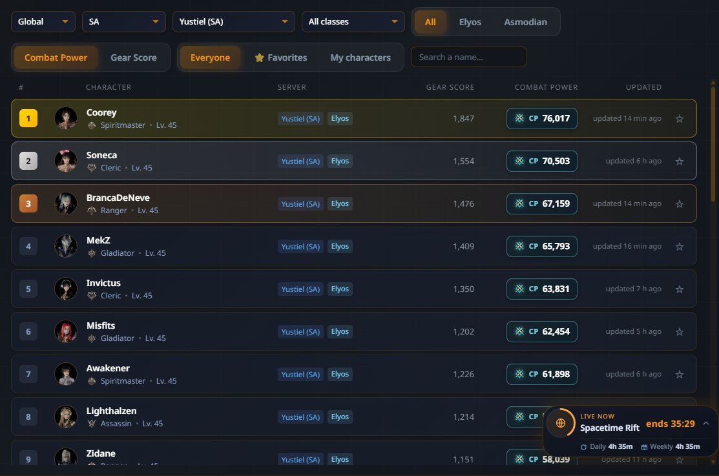Click the Gladiator class icon under MekZ
This screenshot has width=719, height=476.
92,253
